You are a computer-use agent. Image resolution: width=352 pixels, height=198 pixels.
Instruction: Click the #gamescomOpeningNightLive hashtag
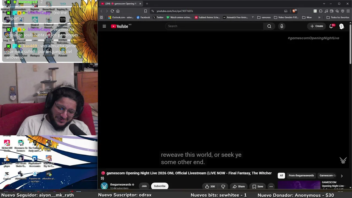(313, 38)
